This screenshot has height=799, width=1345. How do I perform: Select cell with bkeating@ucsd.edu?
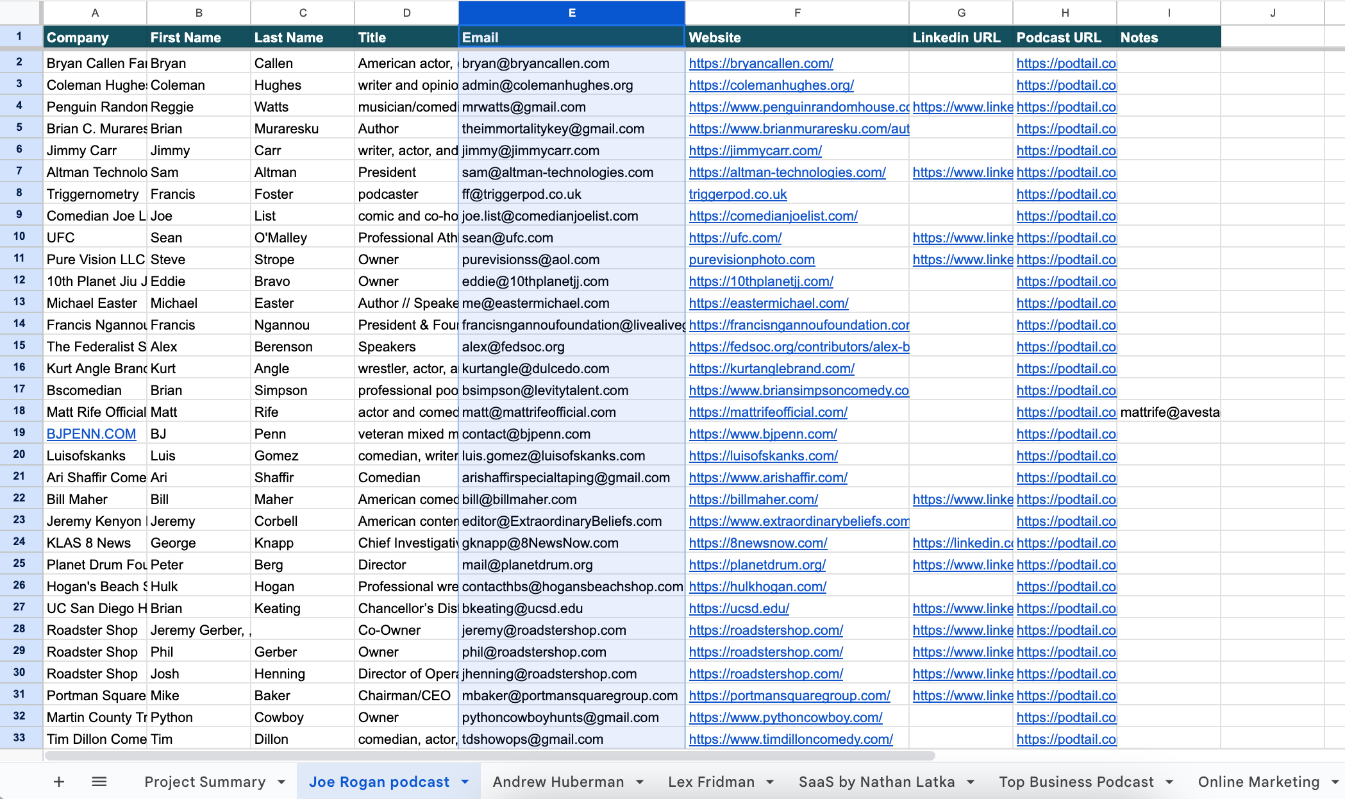[x=572, y=609]
